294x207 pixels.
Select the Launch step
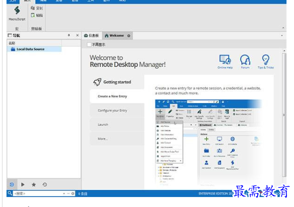click(117, 124)
